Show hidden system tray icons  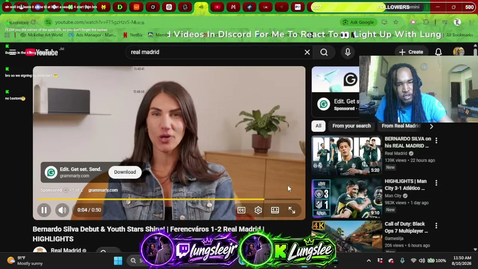[x=369, y=260]
